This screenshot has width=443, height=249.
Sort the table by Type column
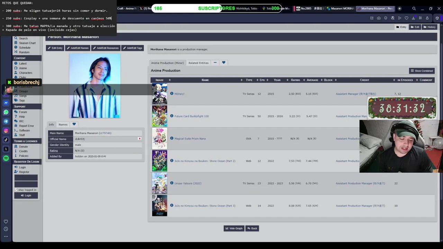249,80
